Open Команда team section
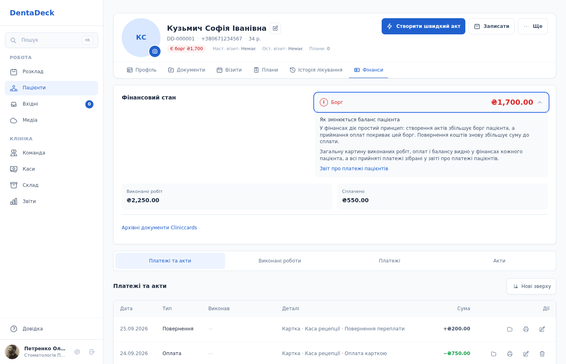Image resolution: width=566 pixels, height=364 pixels. coord(51,153)
